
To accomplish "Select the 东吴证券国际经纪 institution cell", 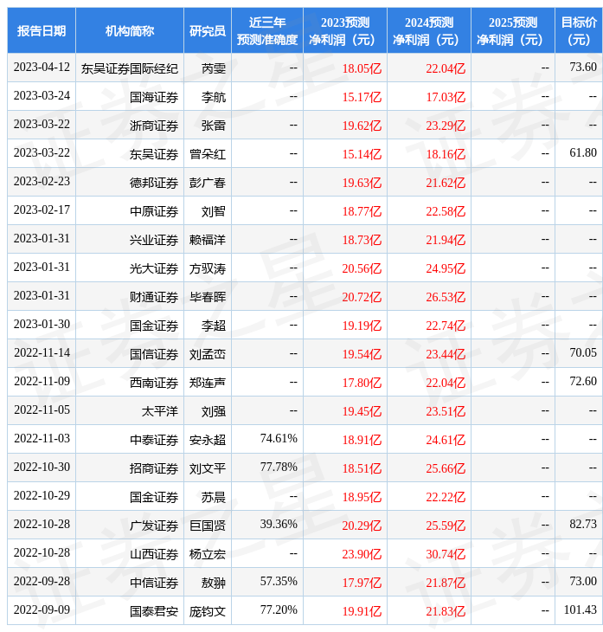I will tap(130, 68).
